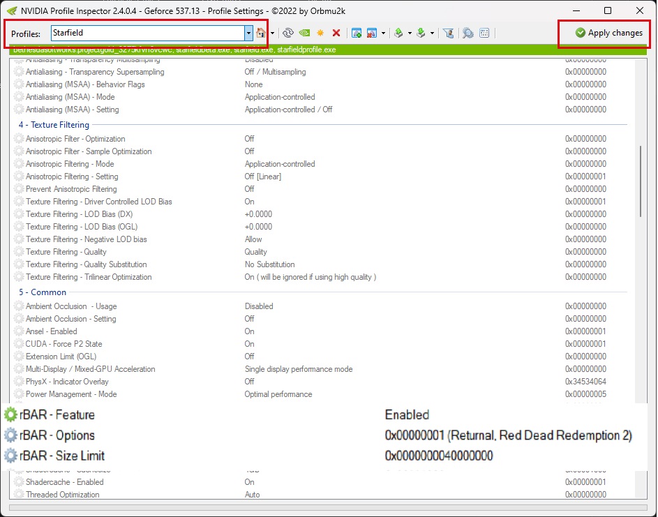Screen dimensions: 658x517
Task: Click the gear icon beside Texture Filtering - Quality
Action: pos(19,252)
